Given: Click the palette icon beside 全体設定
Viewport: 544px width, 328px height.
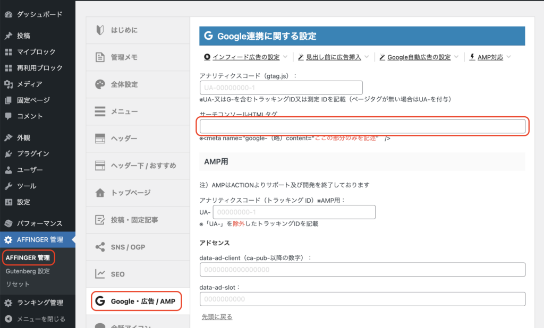Looking at the screenshot, I should 100,84.
